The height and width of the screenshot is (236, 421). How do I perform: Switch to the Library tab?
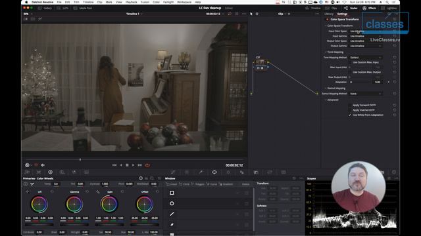(329, 14)
